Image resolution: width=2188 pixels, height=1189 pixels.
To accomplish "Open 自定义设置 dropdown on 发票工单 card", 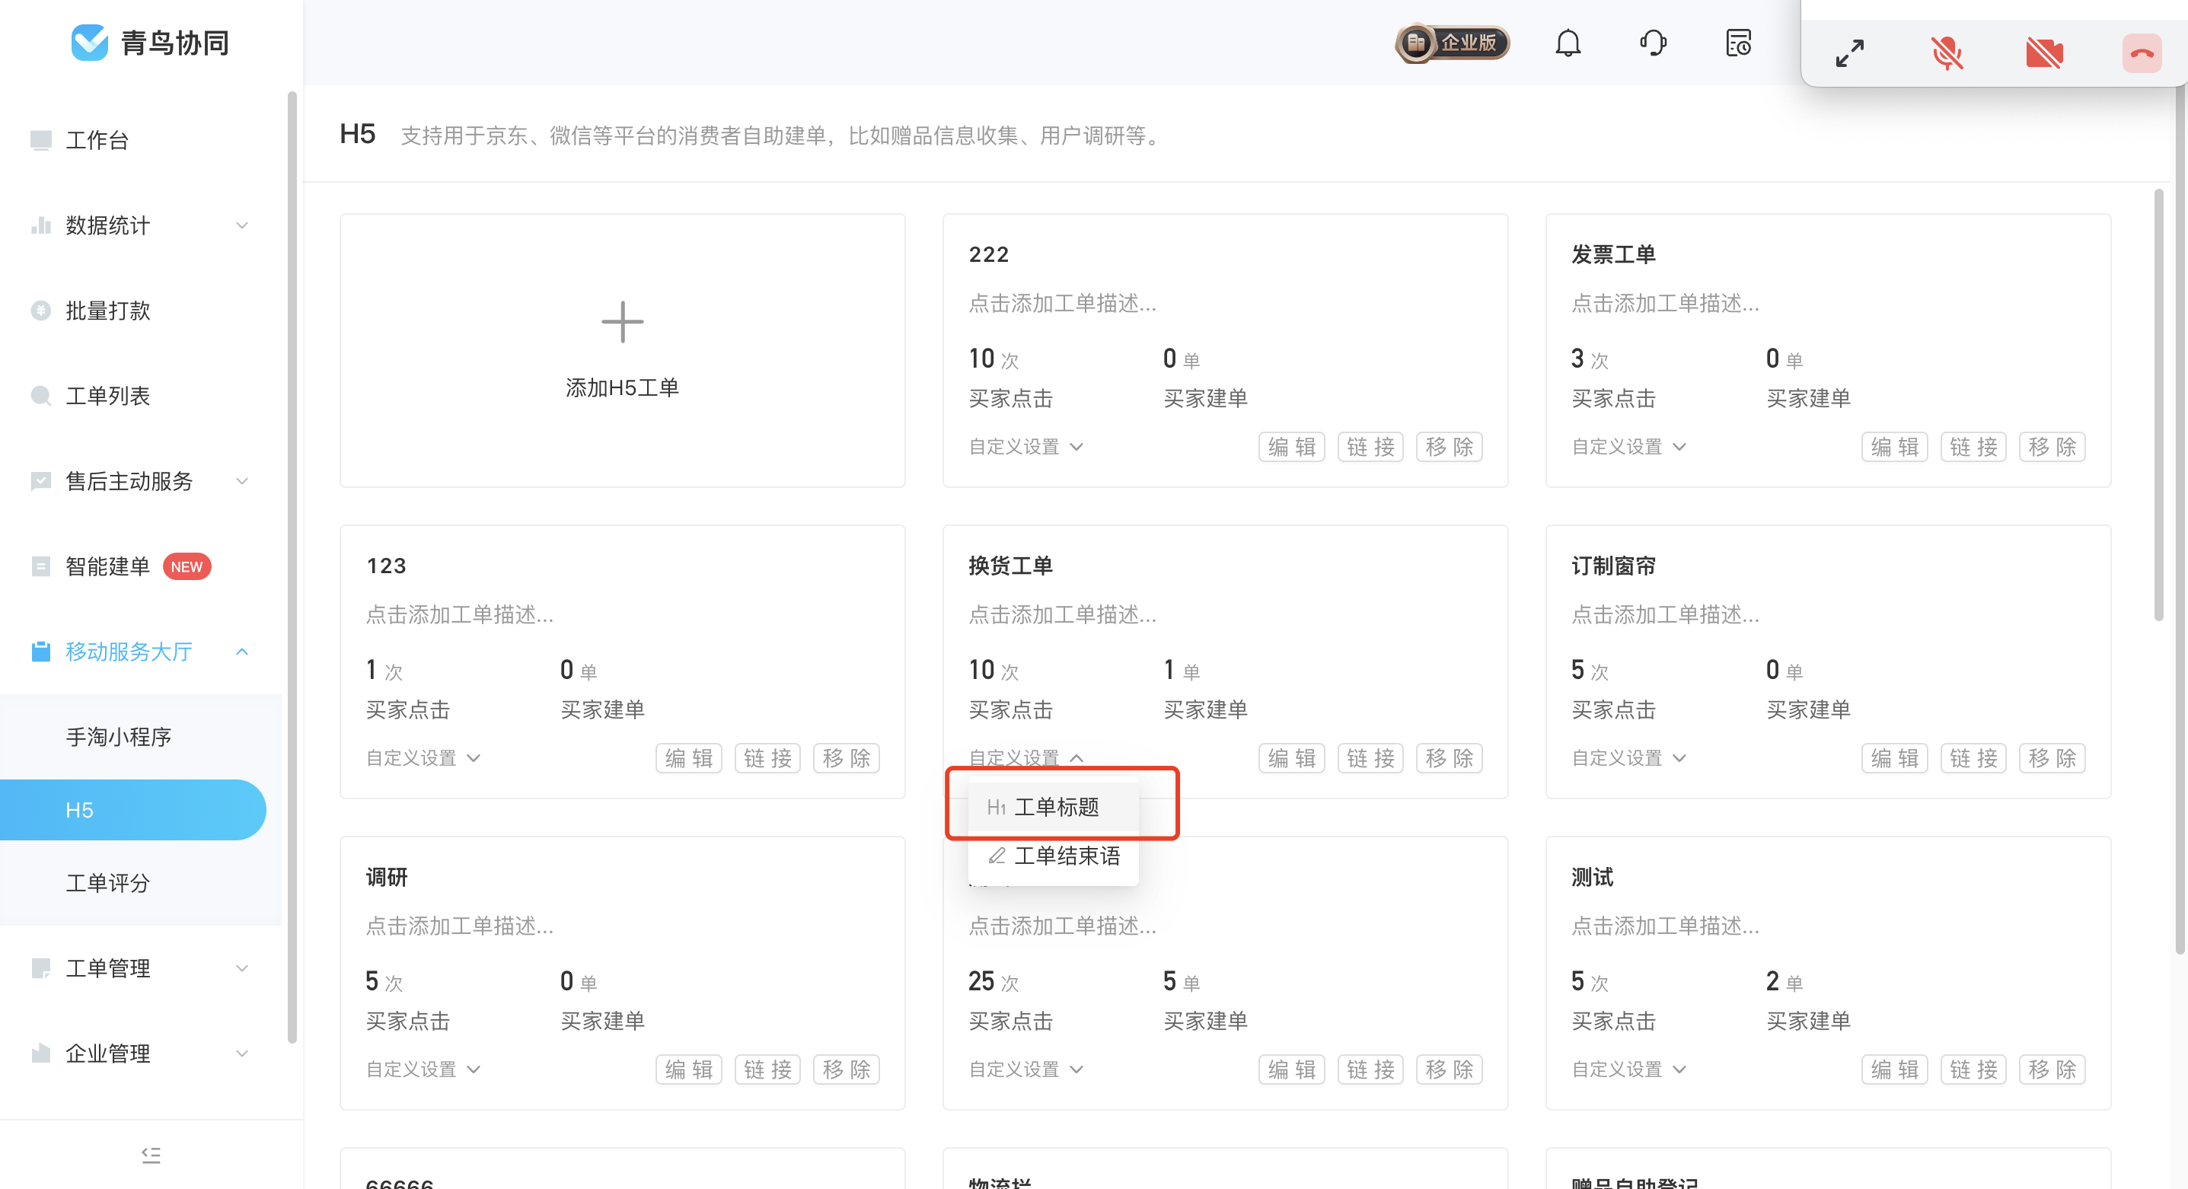I will [1628, 447].
